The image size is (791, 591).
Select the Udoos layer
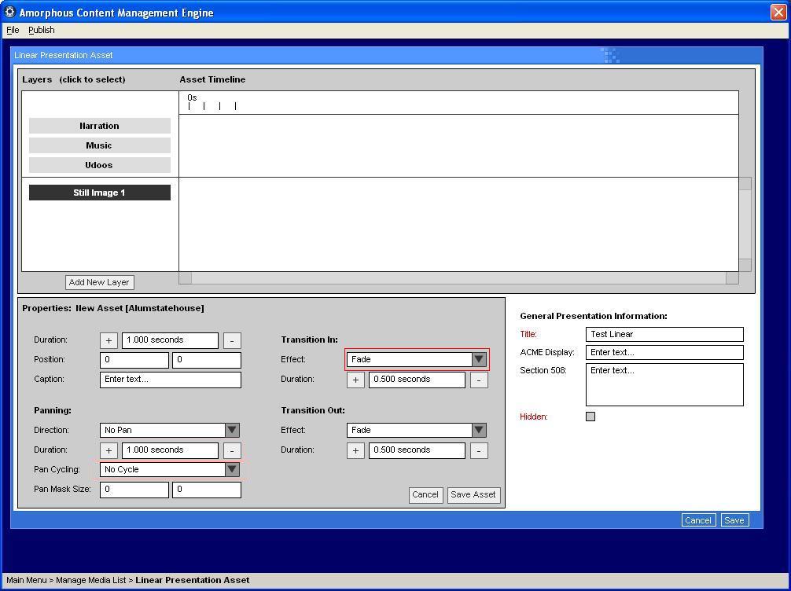coord(99,165)
